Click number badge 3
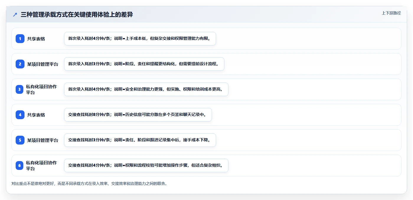 coord(19,89)
